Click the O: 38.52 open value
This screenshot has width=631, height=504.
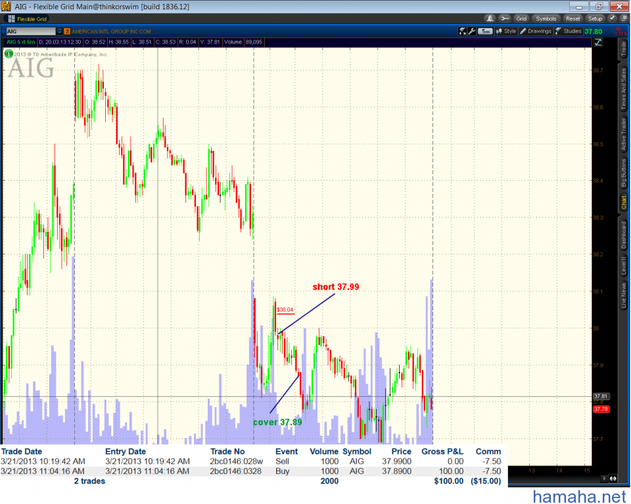[x=95, y=42]
